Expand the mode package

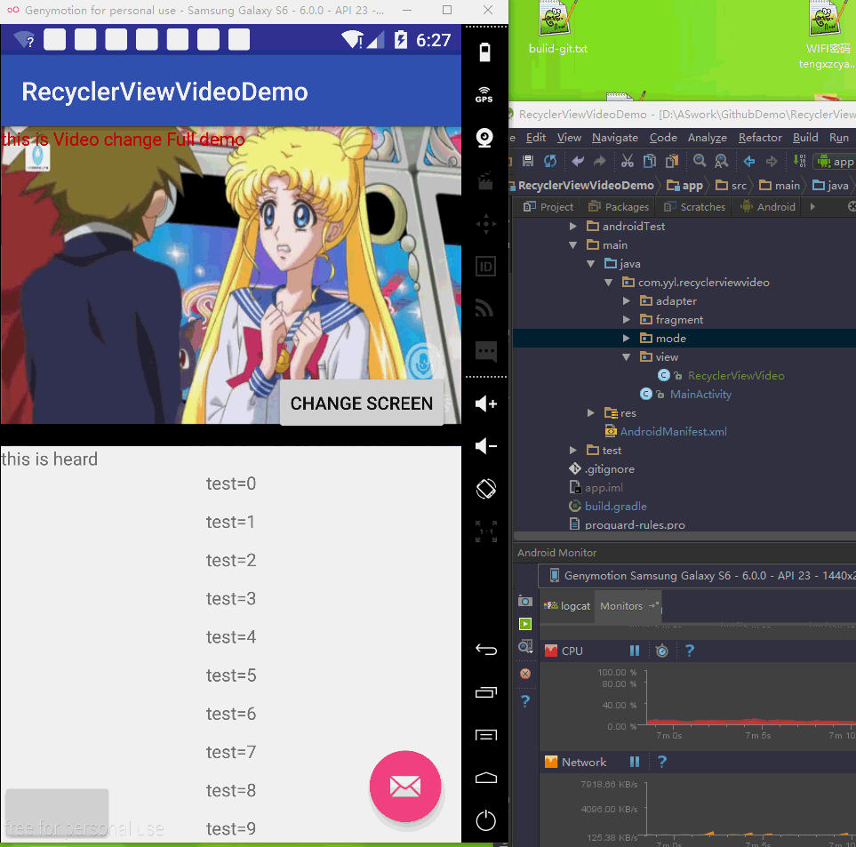pyautogui.click(x=627, y=339)
